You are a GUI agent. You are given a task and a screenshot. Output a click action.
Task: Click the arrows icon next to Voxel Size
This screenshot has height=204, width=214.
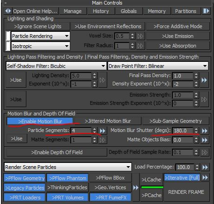[x=141, y=36]
